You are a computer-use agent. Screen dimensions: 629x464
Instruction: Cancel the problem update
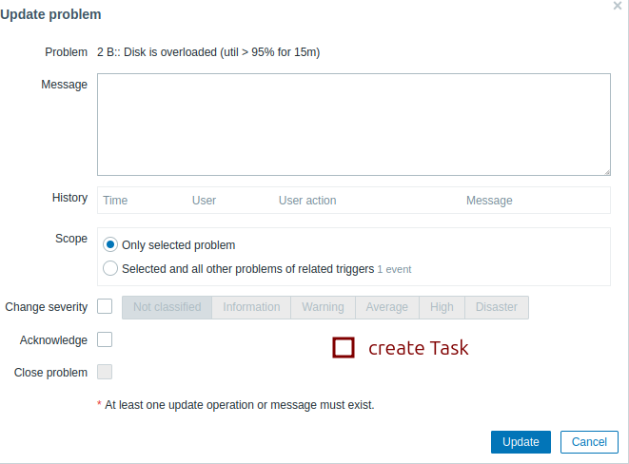pos(589,441)
